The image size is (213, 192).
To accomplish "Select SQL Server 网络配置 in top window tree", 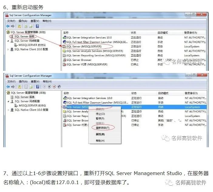I will [x=27, y=41].
